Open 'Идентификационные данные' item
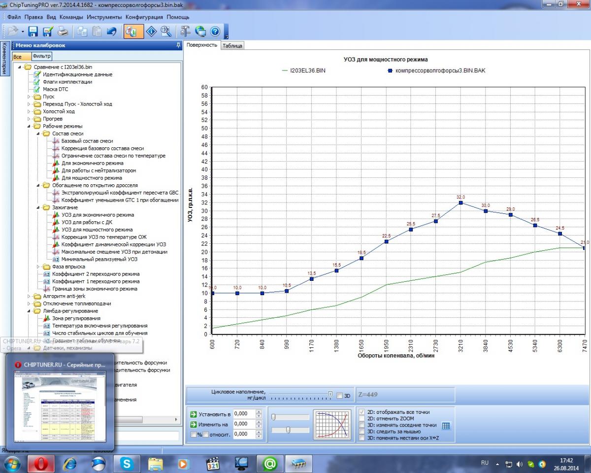This screenshot has height=473, width=591. click(77, 74)
